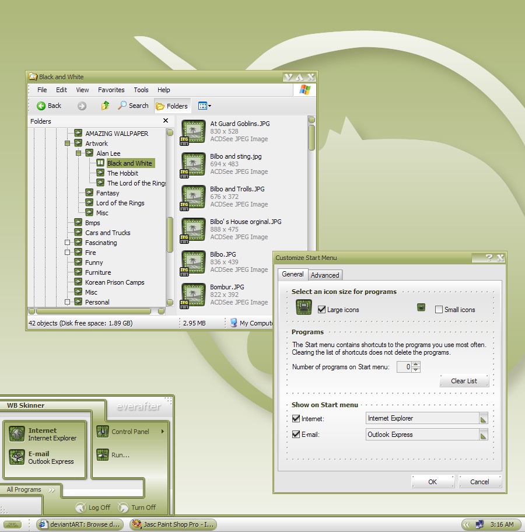Click the Outlook Express E-mail icon
Viewport: 525px width, 532px height.
17,457
